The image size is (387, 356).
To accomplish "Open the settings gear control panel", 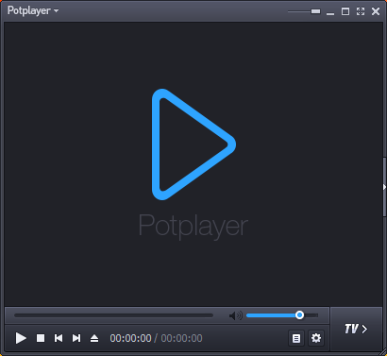I will tap(316, 338).
